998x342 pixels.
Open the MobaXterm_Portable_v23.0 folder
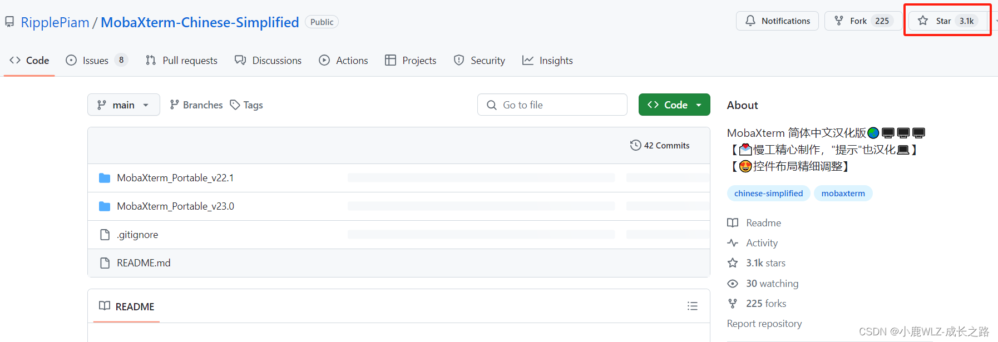click(x=175, y=206)
